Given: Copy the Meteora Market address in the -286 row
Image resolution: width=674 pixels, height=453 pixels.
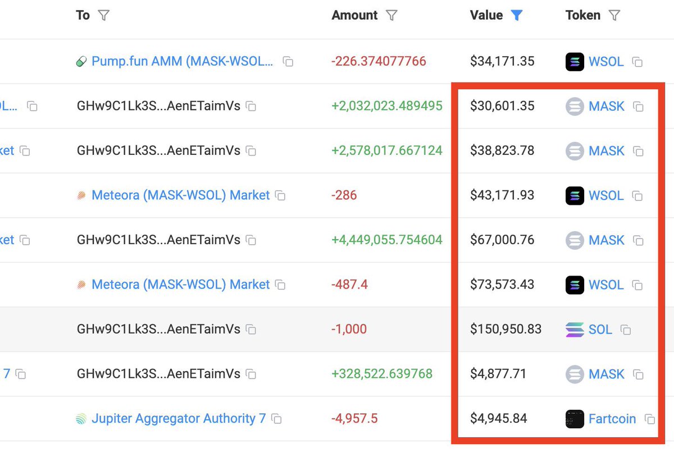Looking at the screenshot, I should tap(280, 196).
